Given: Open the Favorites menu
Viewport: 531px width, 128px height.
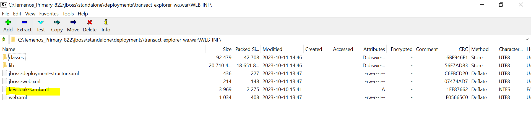Looking at the screenshot, I should [49, 14].
